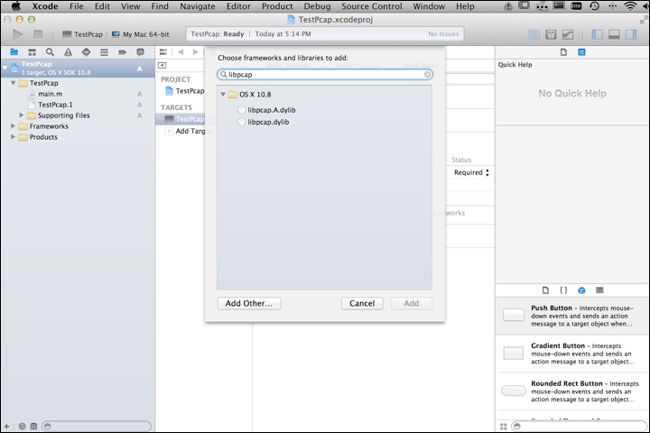Select the Assistant editor button
650x433 pixels.
tap(551, 34)
